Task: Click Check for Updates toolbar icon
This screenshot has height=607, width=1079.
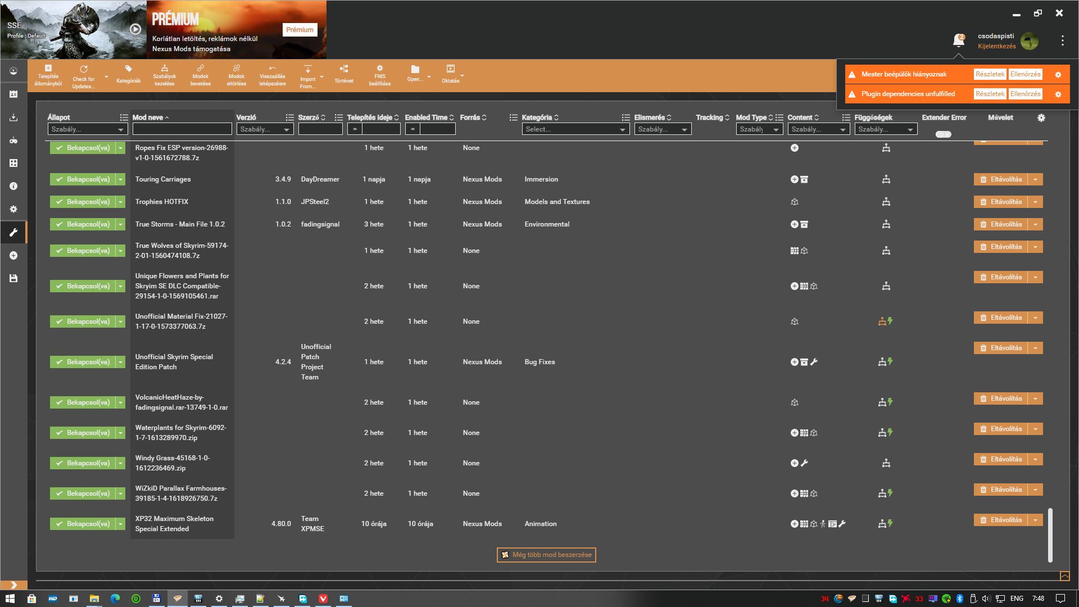Action: coord(83,76)
